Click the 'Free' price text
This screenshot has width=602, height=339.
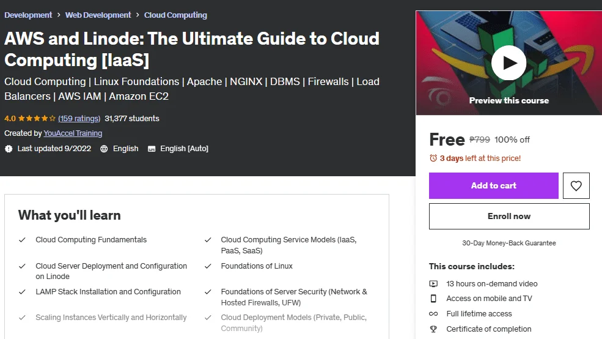(x=447, y=140)
